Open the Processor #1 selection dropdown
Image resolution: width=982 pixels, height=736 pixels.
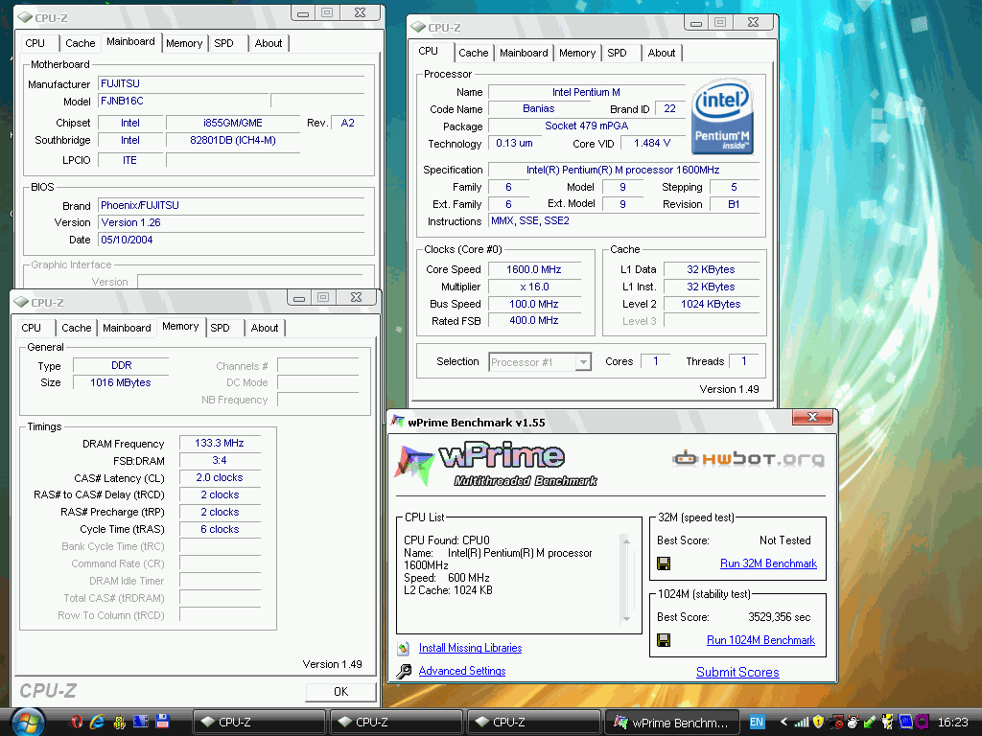tap(583, 361)
